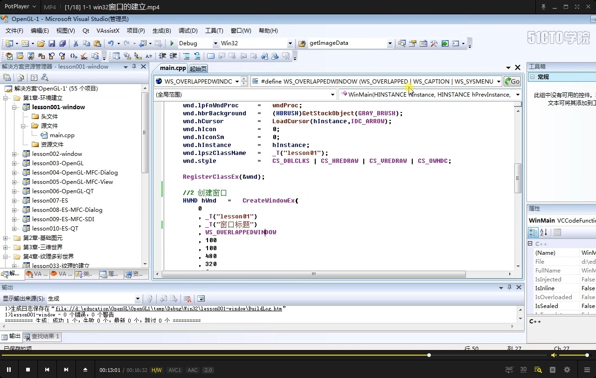Select main.cpp in the solution tree
This screenshot has height=378, width=596.
(x=62, y=135)
